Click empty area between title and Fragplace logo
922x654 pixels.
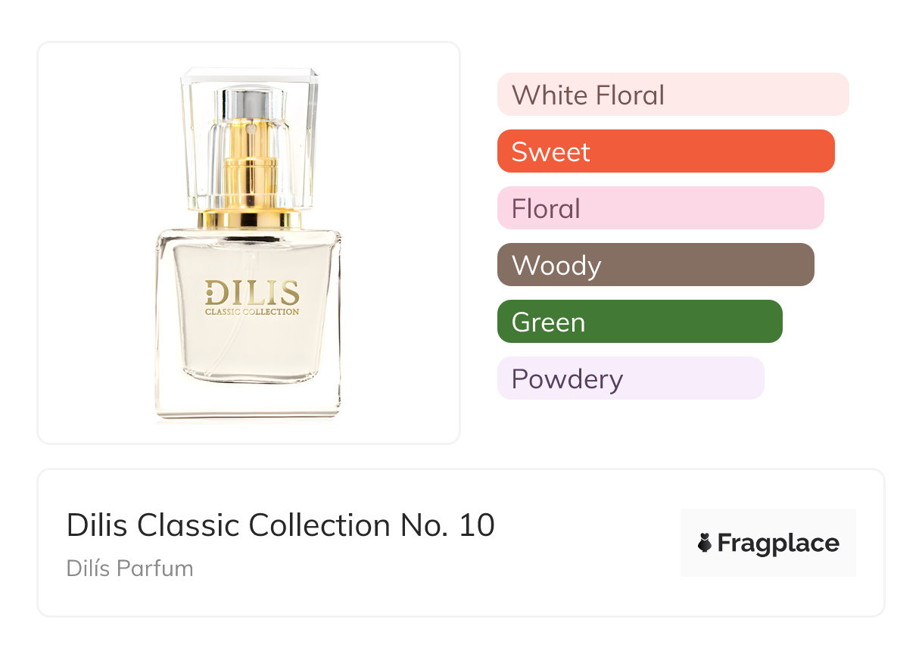(587, 543)
